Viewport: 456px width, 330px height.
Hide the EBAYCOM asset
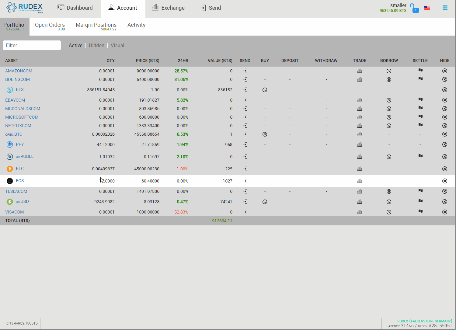tap(445, 100)
